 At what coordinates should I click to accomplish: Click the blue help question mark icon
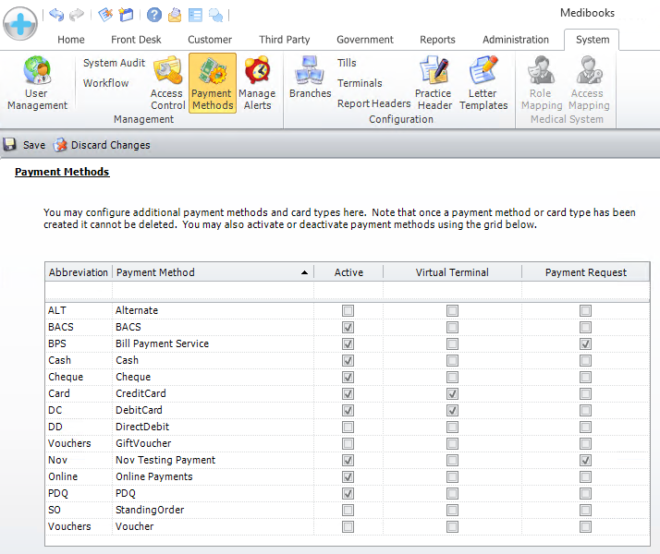(154, 15)
